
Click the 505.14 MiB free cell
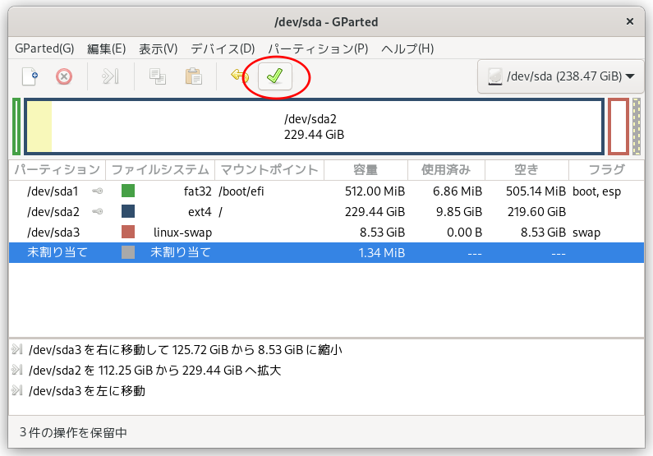pyautogui.click(x=536, y=191)
